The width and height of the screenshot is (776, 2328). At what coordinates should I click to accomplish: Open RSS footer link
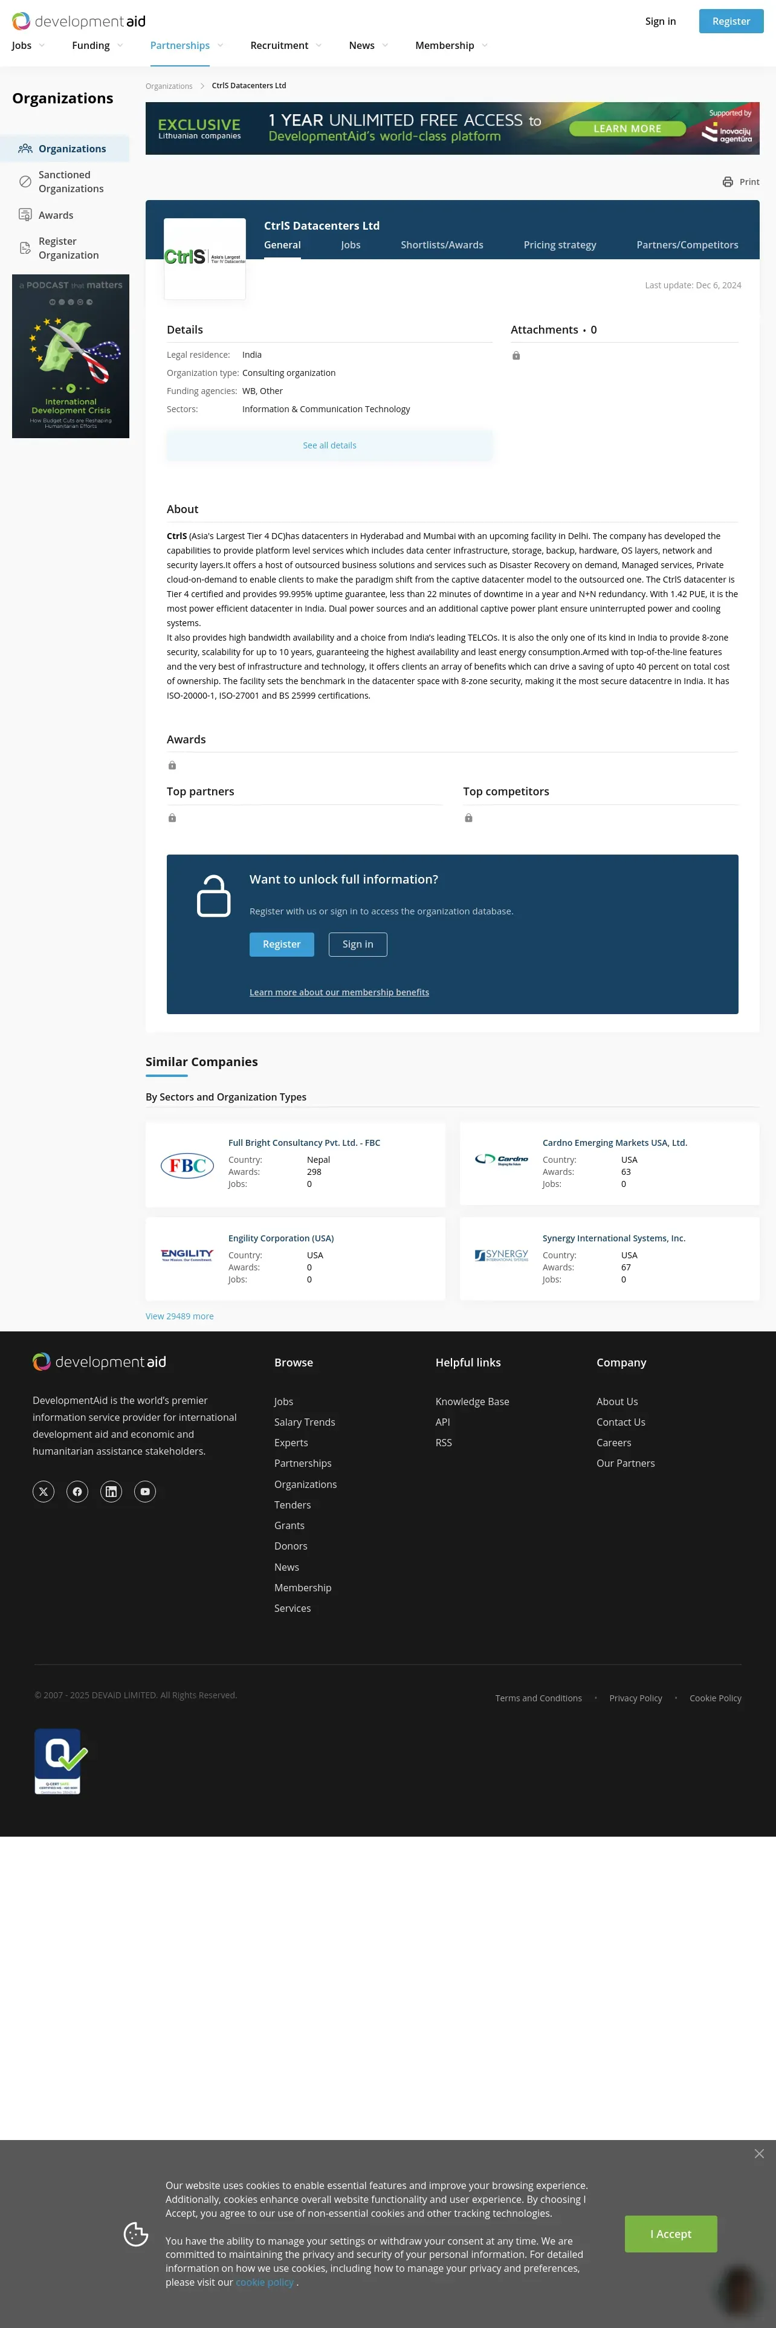point(444,1443)
